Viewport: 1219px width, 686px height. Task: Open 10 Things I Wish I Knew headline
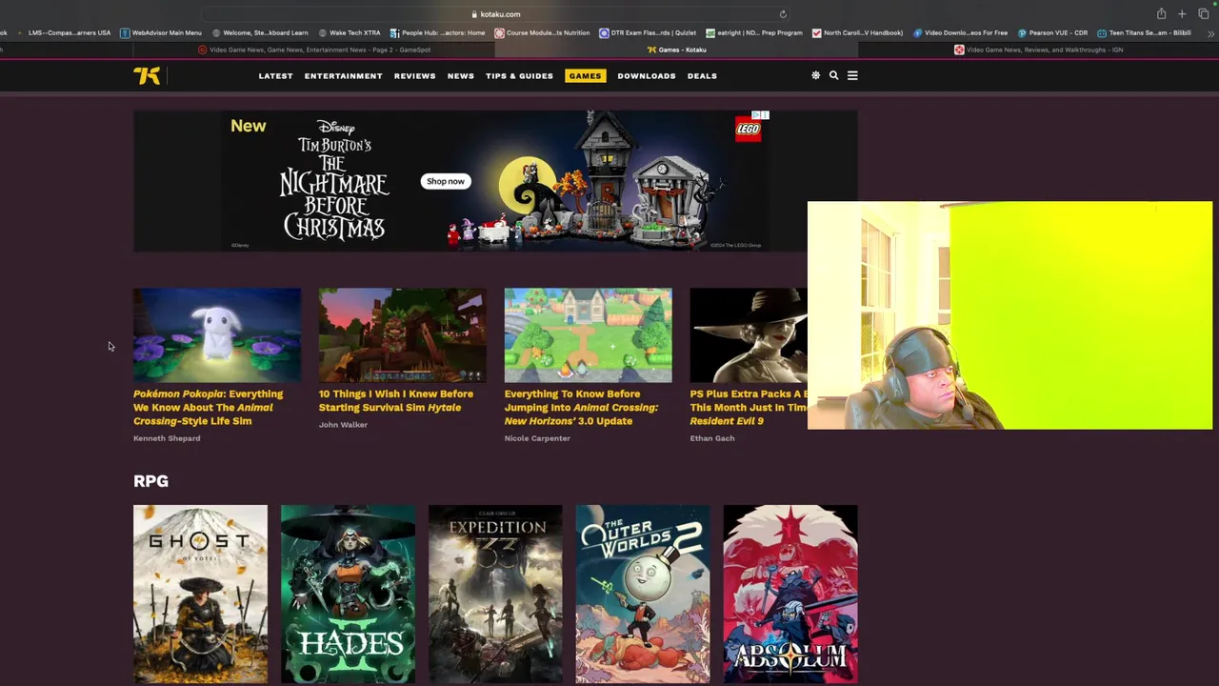click(396, 400)
